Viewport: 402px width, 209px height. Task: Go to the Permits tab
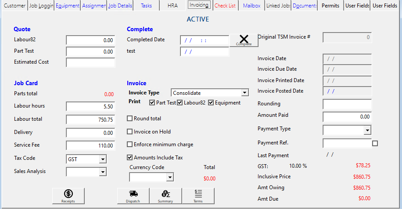click(330, 6)
